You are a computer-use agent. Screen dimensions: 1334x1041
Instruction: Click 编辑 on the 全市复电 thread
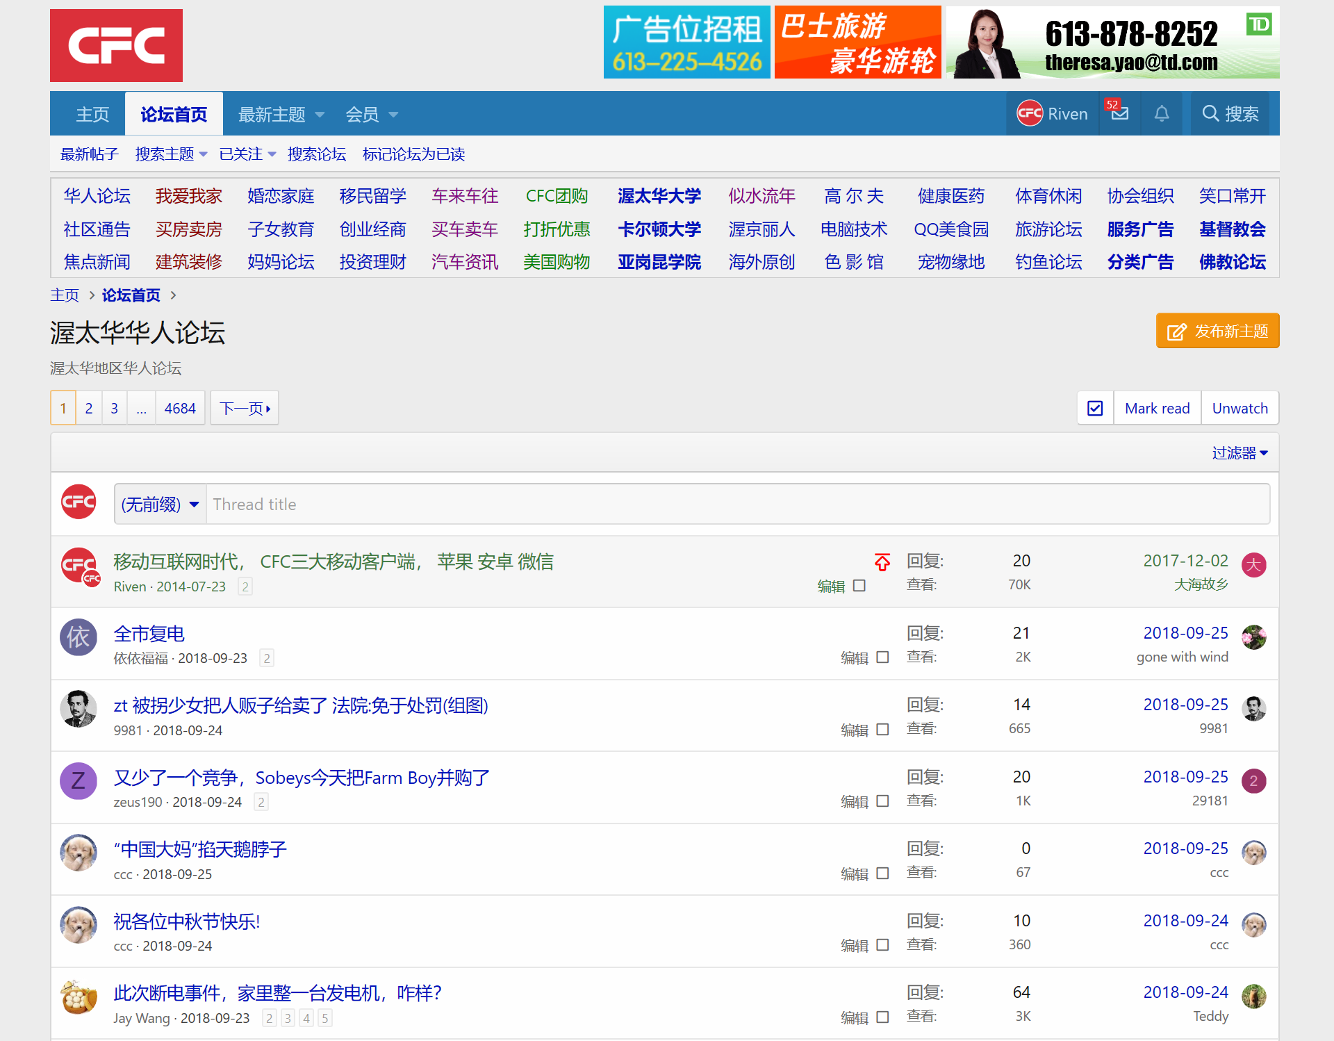click(855, 658)
